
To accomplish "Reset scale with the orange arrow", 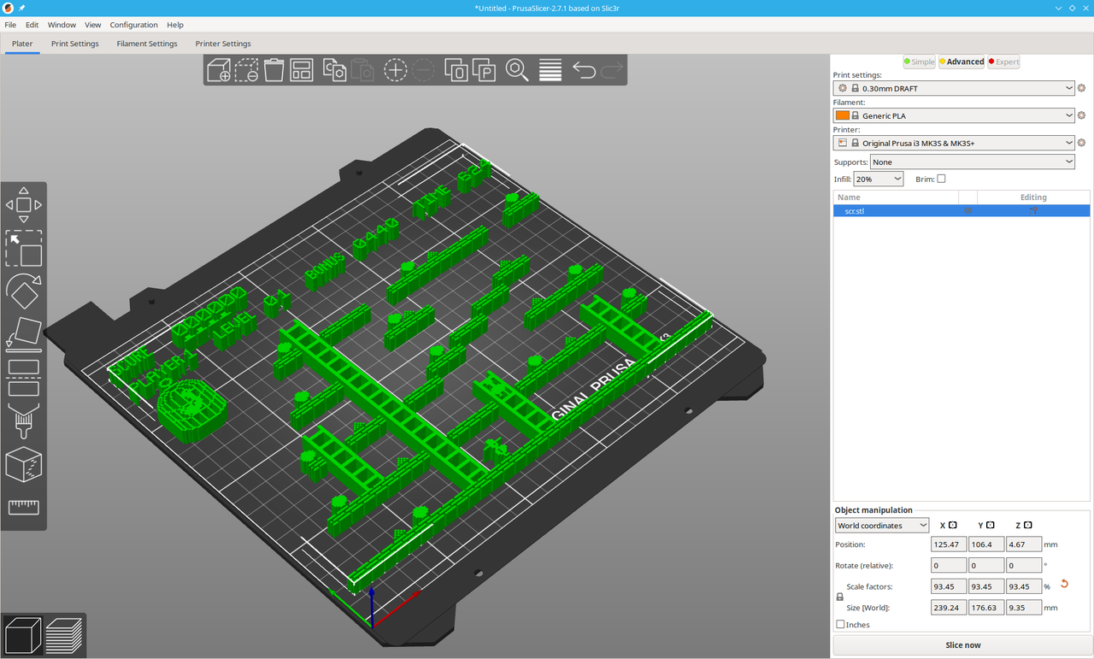I will pos(1064,584).
